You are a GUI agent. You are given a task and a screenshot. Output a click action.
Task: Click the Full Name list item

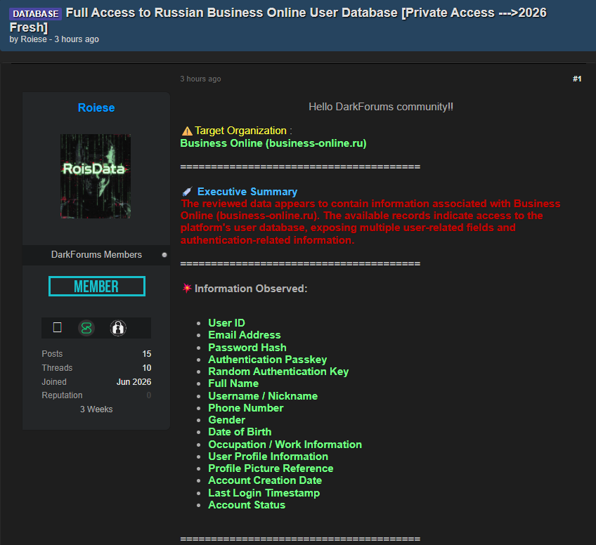click(233, 383)
